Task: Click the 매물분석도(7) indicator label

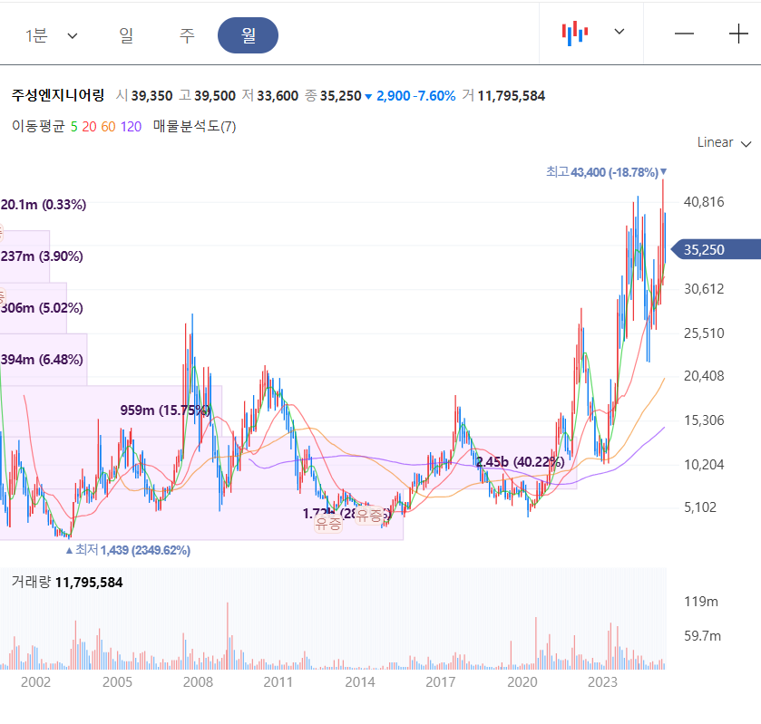Action: (195, 127)
